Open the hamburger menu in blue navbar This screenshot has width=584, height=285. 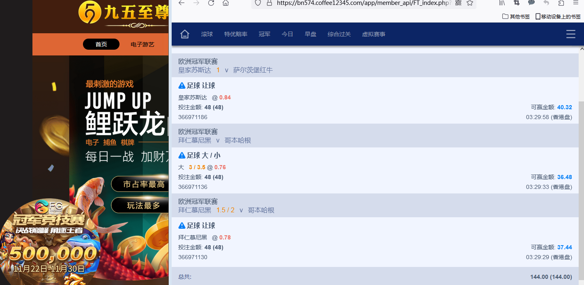[x=571, y=34]
